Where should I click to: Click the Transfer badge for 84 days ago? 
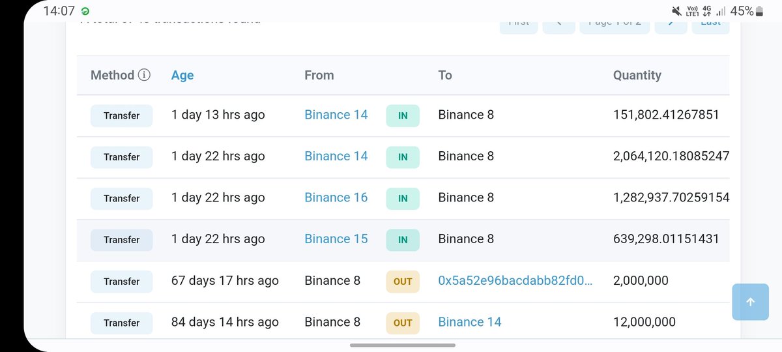(x=122, y=323)
